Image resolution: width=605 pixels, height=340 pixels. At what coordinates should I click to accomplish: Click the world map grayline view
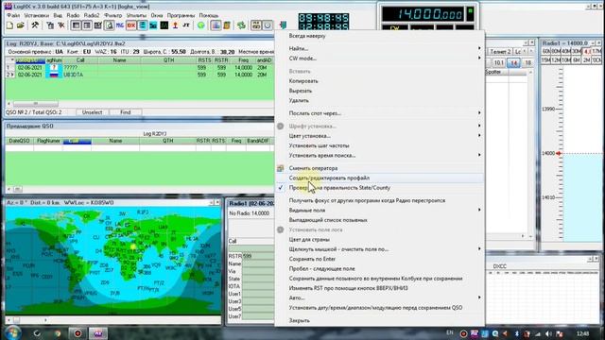(x=113, y=261)
